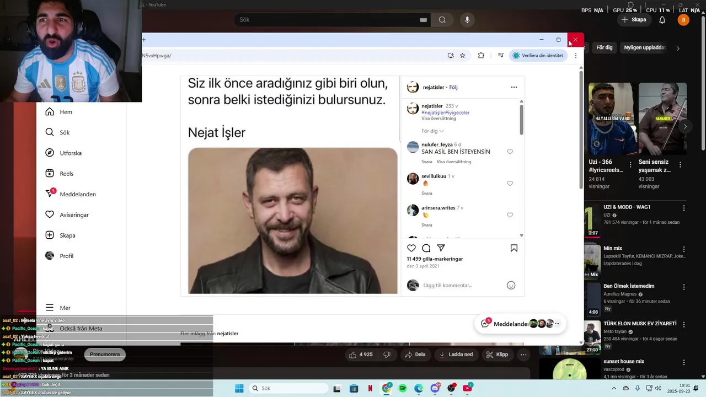Like sevillulkuu's comment

[x=510, y=184]
